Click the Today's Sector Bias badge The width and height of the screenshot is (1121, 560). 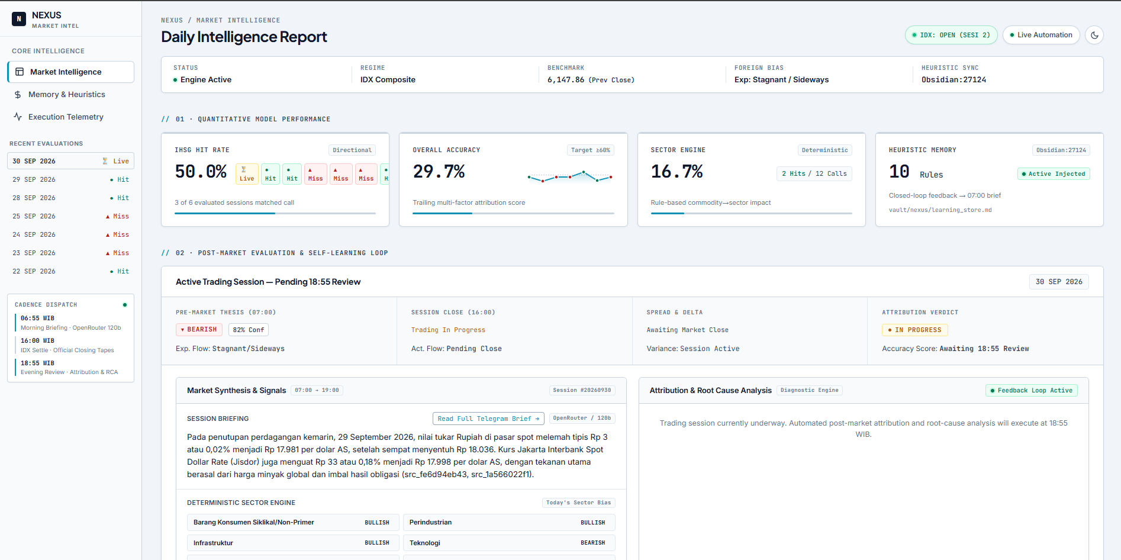click(x=578, y=503)
